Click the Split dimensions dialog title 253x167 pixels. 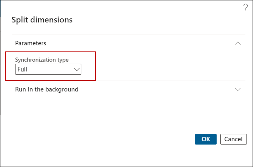(x=42, y=20)
